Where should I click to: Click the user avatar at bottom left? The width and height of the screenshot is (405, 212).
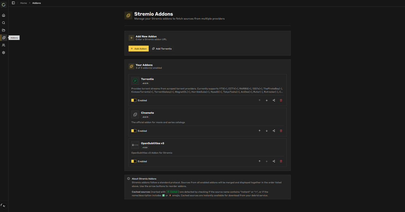coord(3,206)
